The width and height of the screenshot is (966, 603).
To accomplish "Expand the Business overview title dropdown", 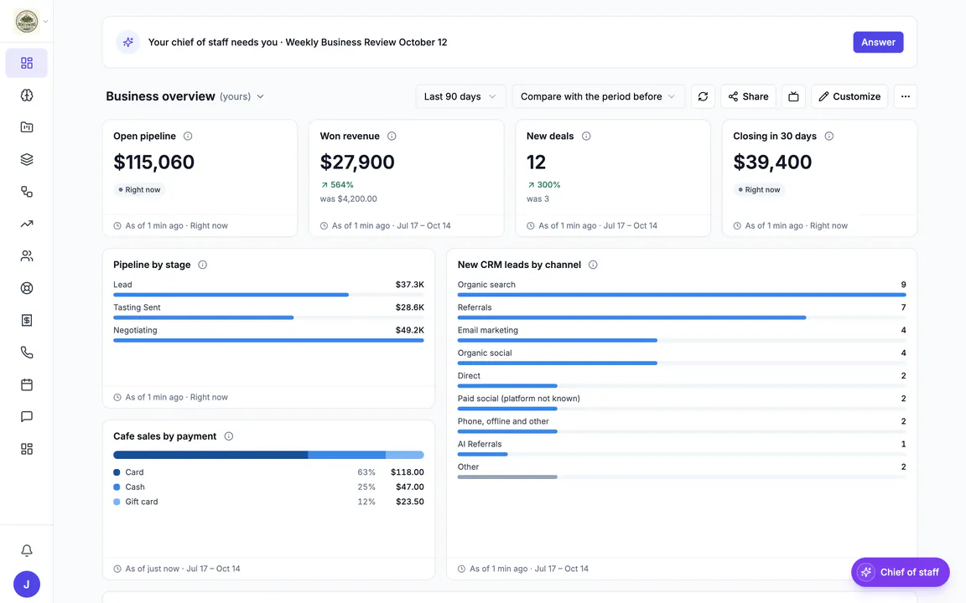I will point(261,96).
